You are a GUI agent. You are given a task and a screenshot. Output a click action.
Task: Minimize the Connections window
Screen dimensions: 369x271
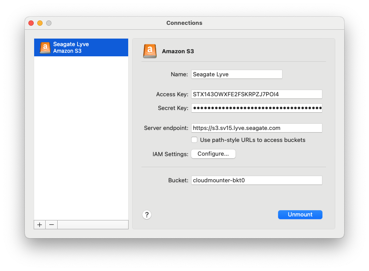(x=40, y=23)
